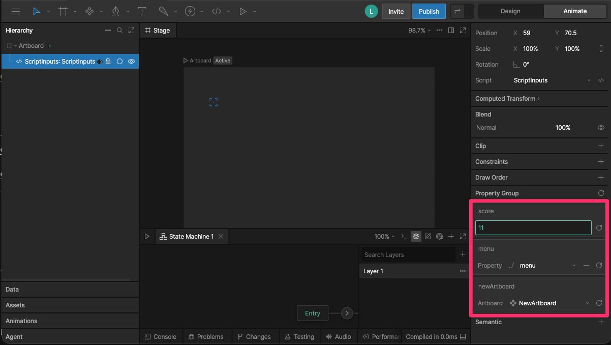Open Stage more options menu
The image size is (611, 345).
tap(440, 31)
